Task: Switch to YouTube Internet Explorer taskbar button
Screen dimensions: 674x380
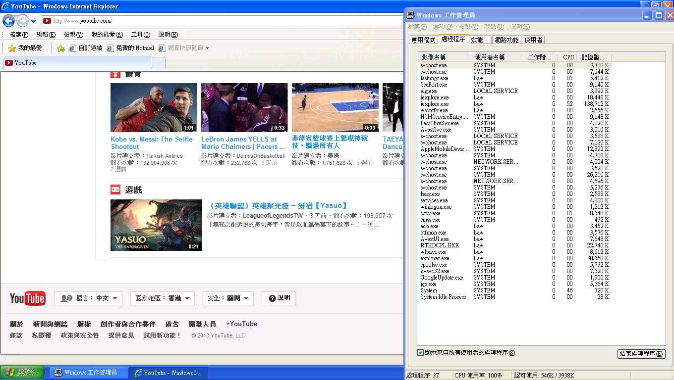Action: click(x=168, y=373)
